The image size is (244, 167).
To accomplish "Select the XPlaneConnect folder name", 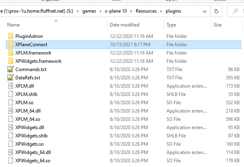I will coord(31,45).
